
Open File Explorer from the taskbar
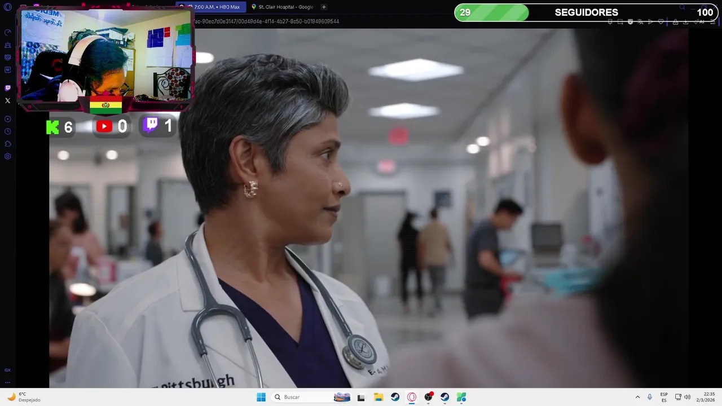[378, 397]
